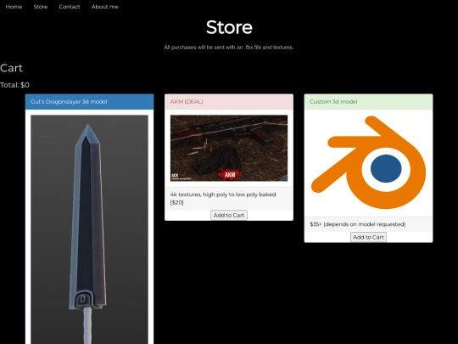Visit the About me page
The width and height of the screenshot is (458, 344).
(x=105, y=7)
